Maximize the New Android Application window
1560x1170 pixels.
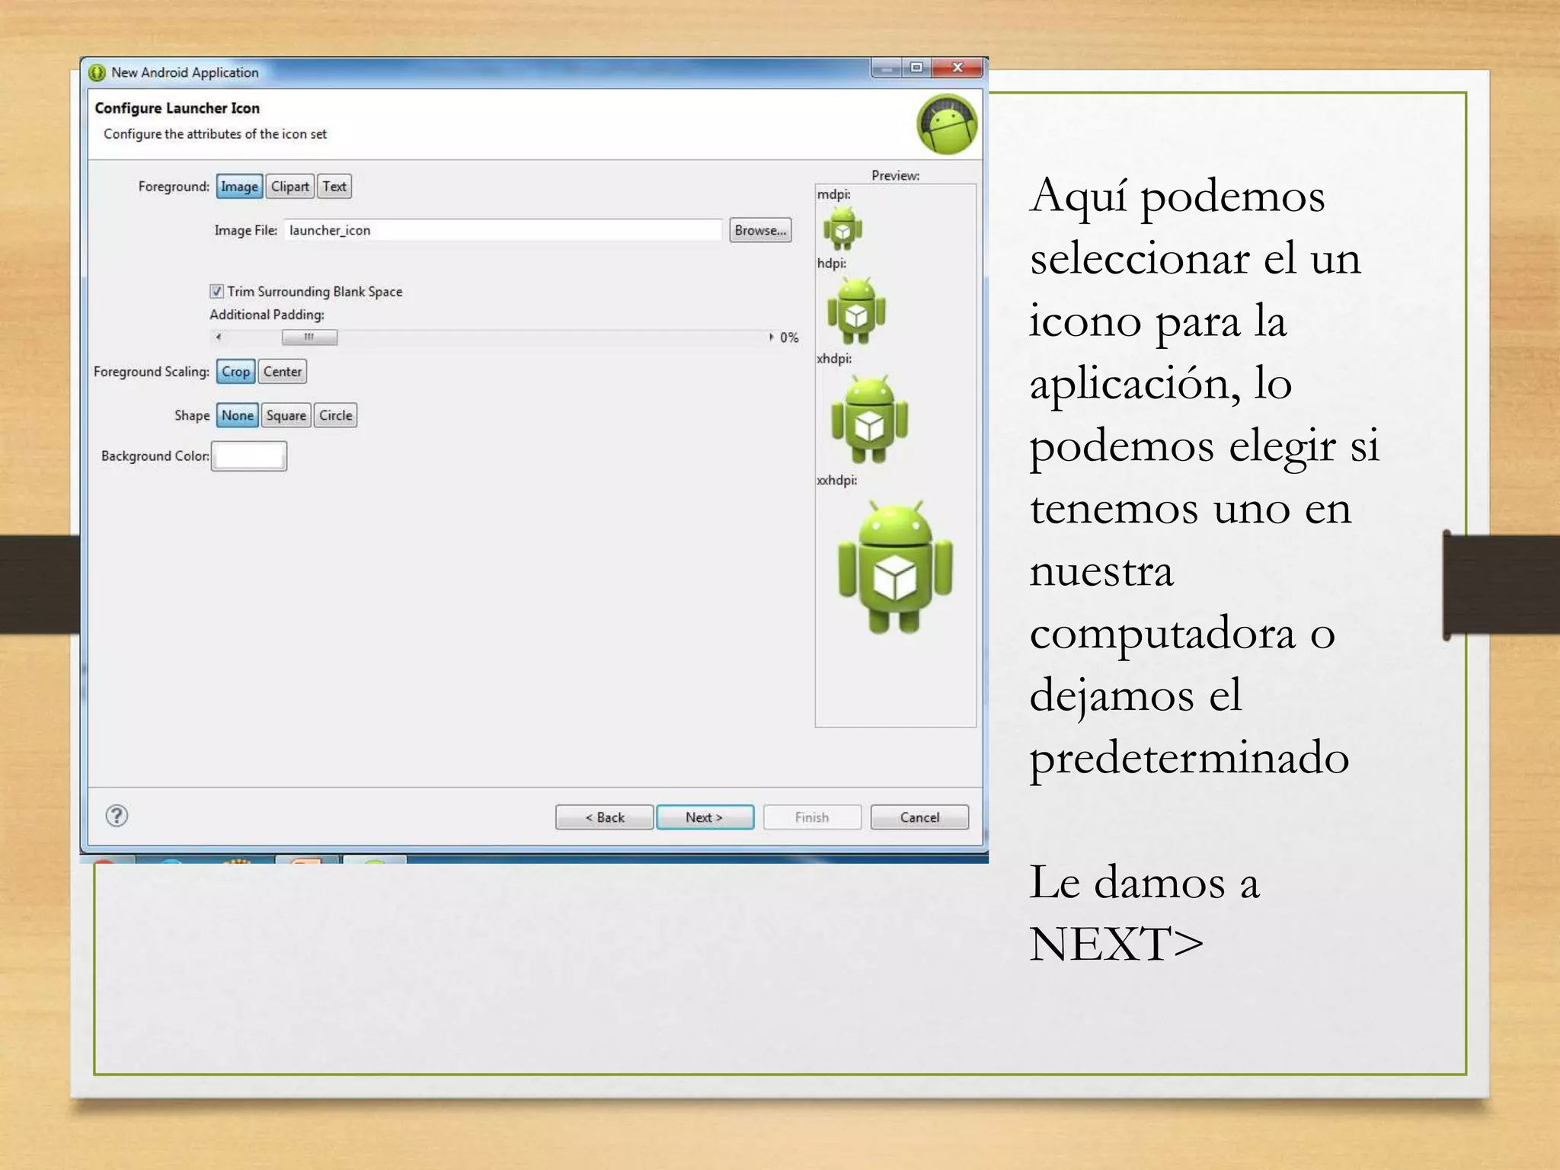(916, 68)
